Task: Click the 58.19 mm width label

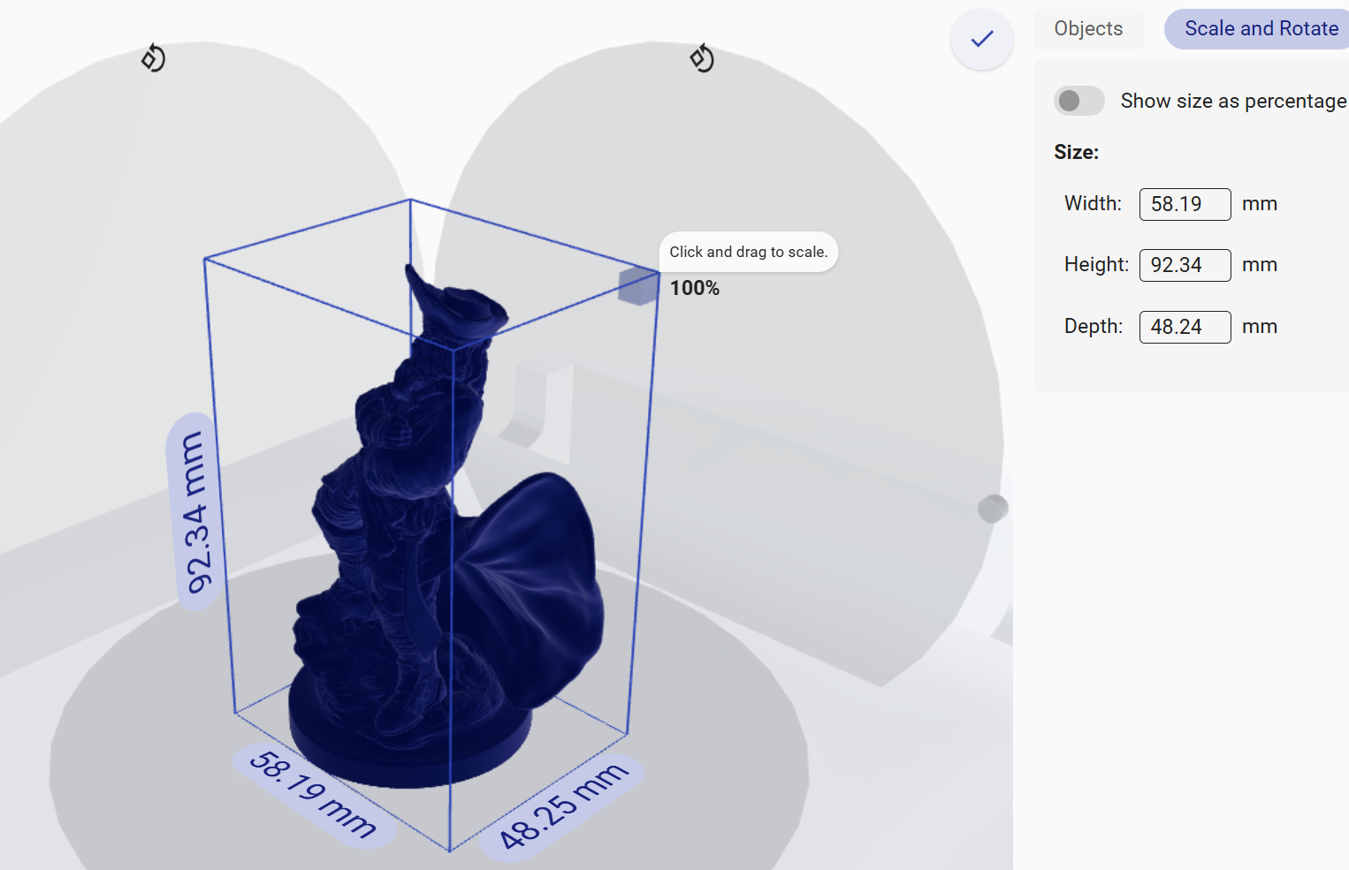Action: click(314, 794)
